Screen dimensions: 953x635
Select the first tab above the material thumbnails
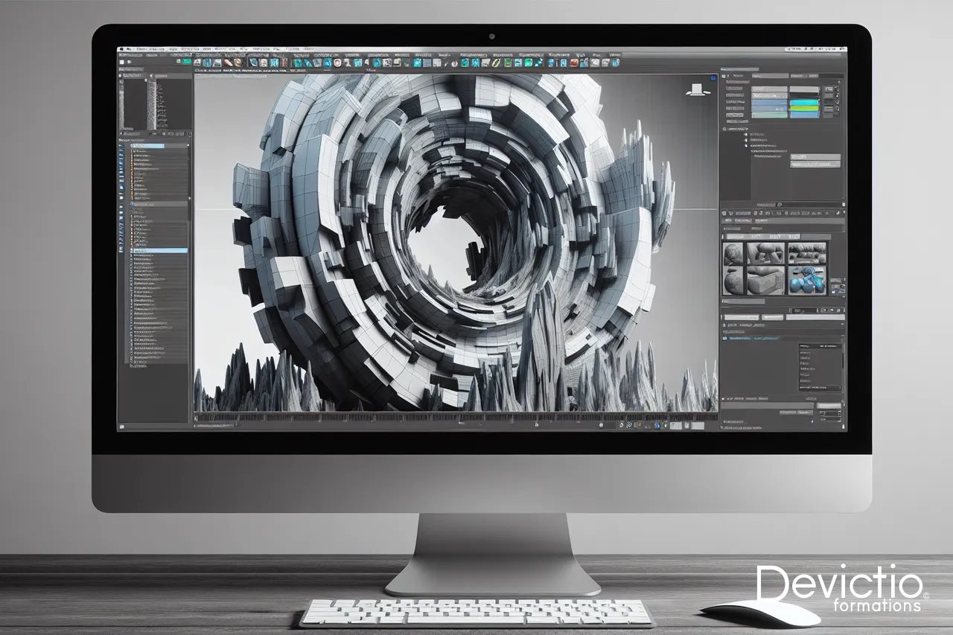point(733,235)
